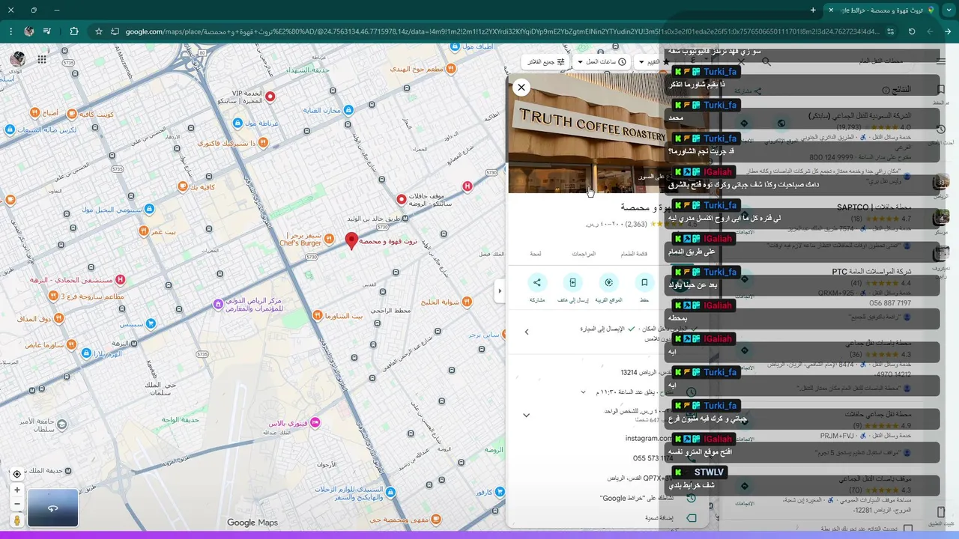Screen dimensions: 959x539
Task: Click the media control icon in toolbar
Action: (47, 31)
